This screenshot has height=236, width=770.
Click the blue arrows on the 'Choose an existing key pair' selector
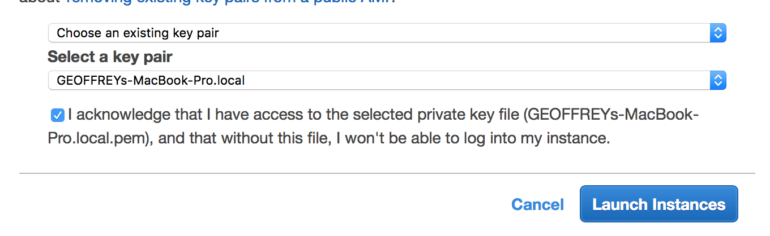(x=717, y=33)
